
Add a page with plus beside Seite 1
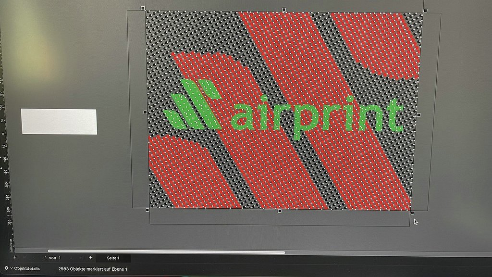point(90,258)
